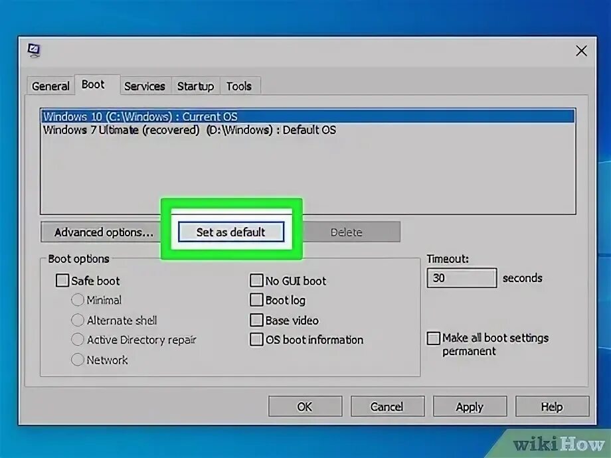Open Advanced options...

(x=102, y=232)
